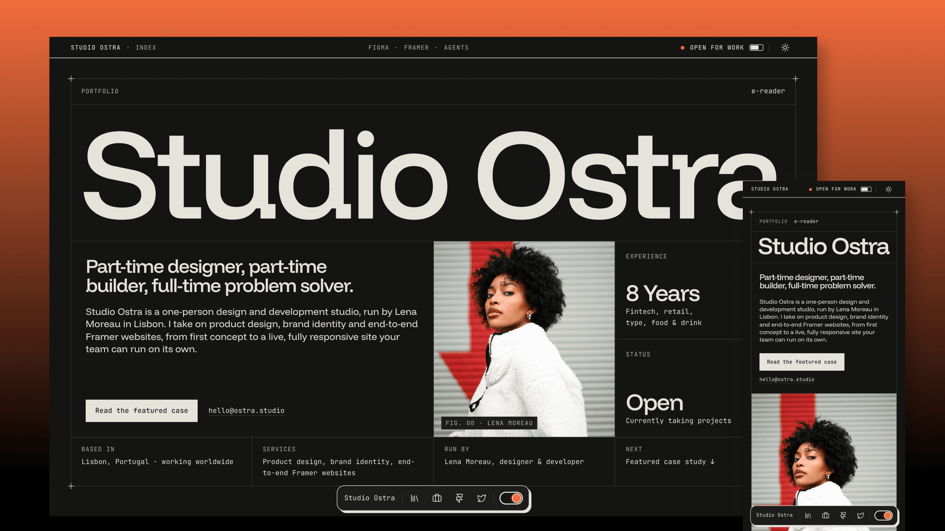This screenshot has height=531, width=945.
Task: Toggle Open for Work switch in mobile preview header
Action: point(866,189)
